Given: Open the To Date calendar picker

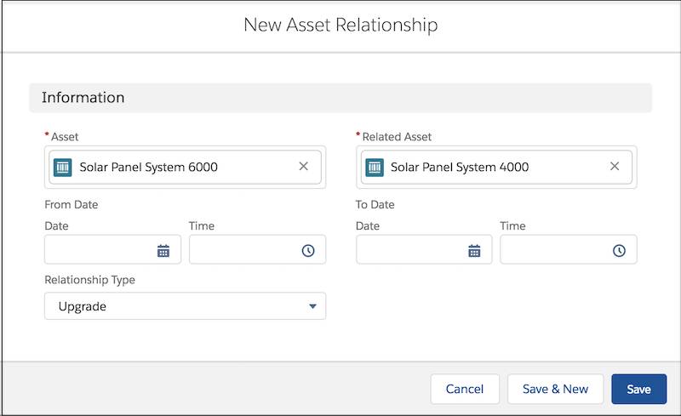Looking at the screenshot, I should tap(474, 251).
